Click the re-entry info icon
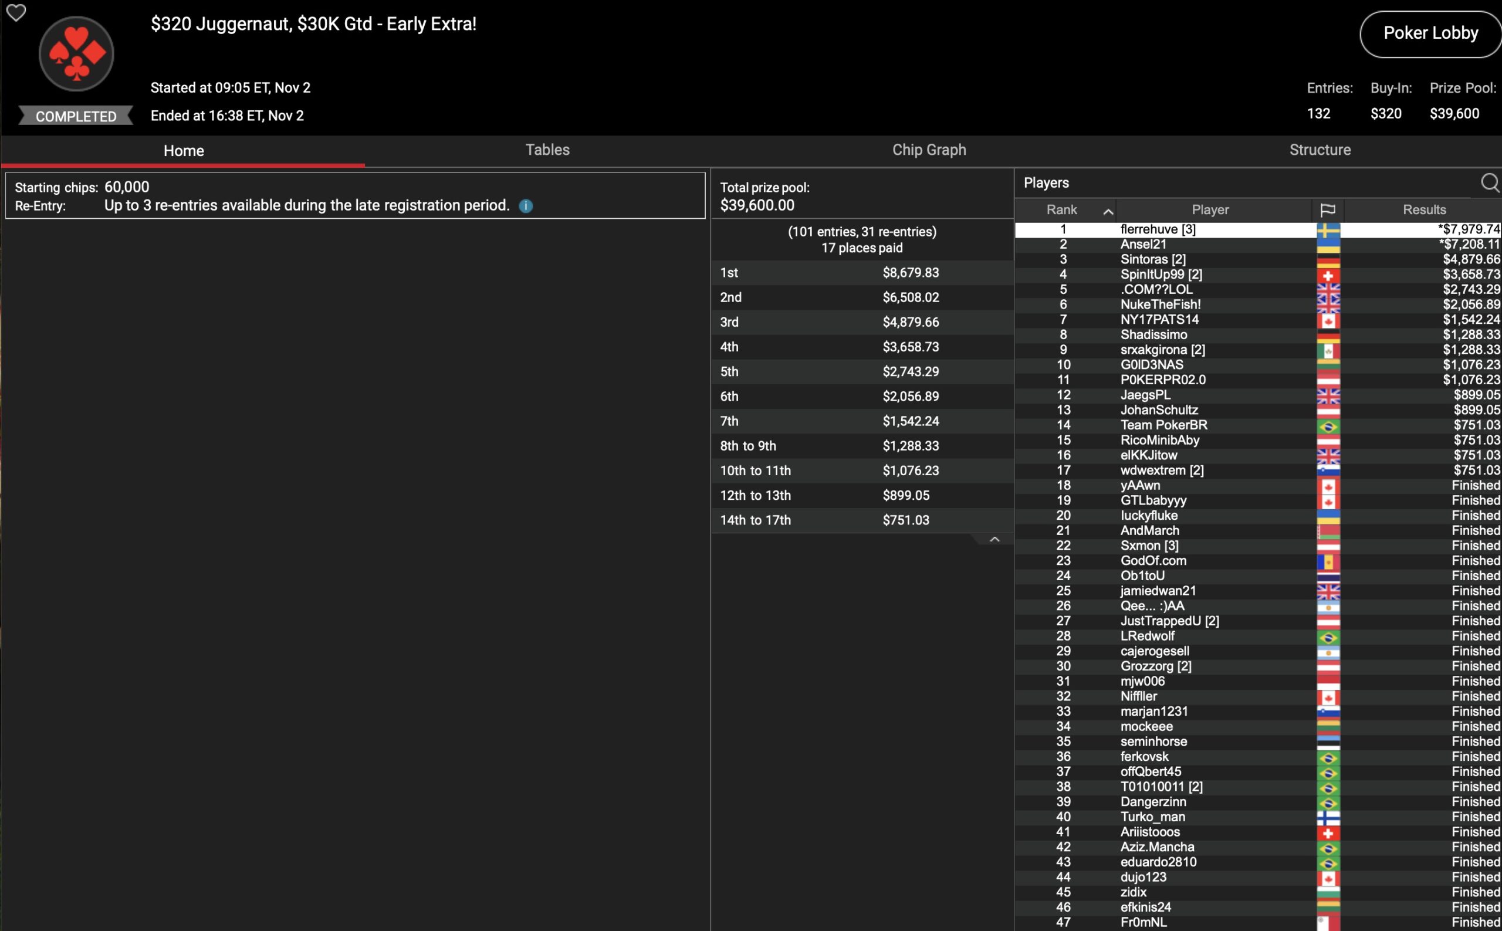 525,206
